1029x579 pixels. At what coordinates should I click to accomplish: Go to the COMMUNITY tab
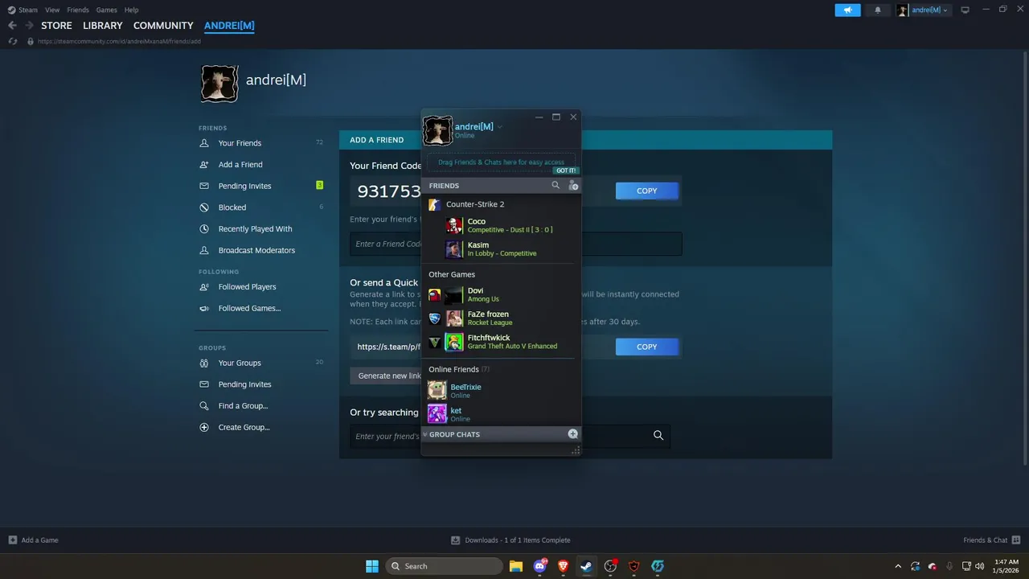(163, 26)
